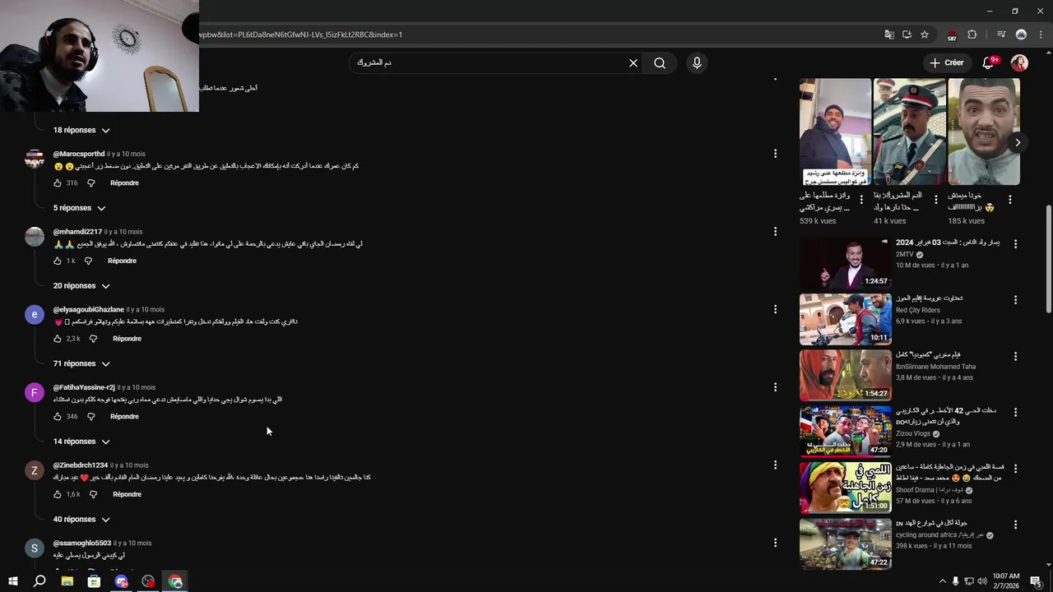Screen dimensions: 1053x592
Task: Open options for the 2MTV video
Action: pos(1015,244)
